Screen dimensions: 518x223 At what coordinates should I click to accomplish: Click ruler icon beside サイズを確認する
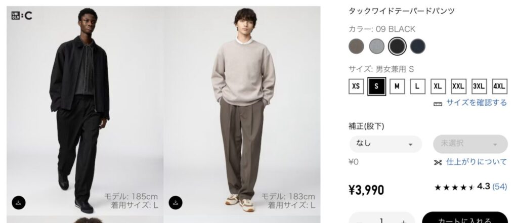pos(438,104)
